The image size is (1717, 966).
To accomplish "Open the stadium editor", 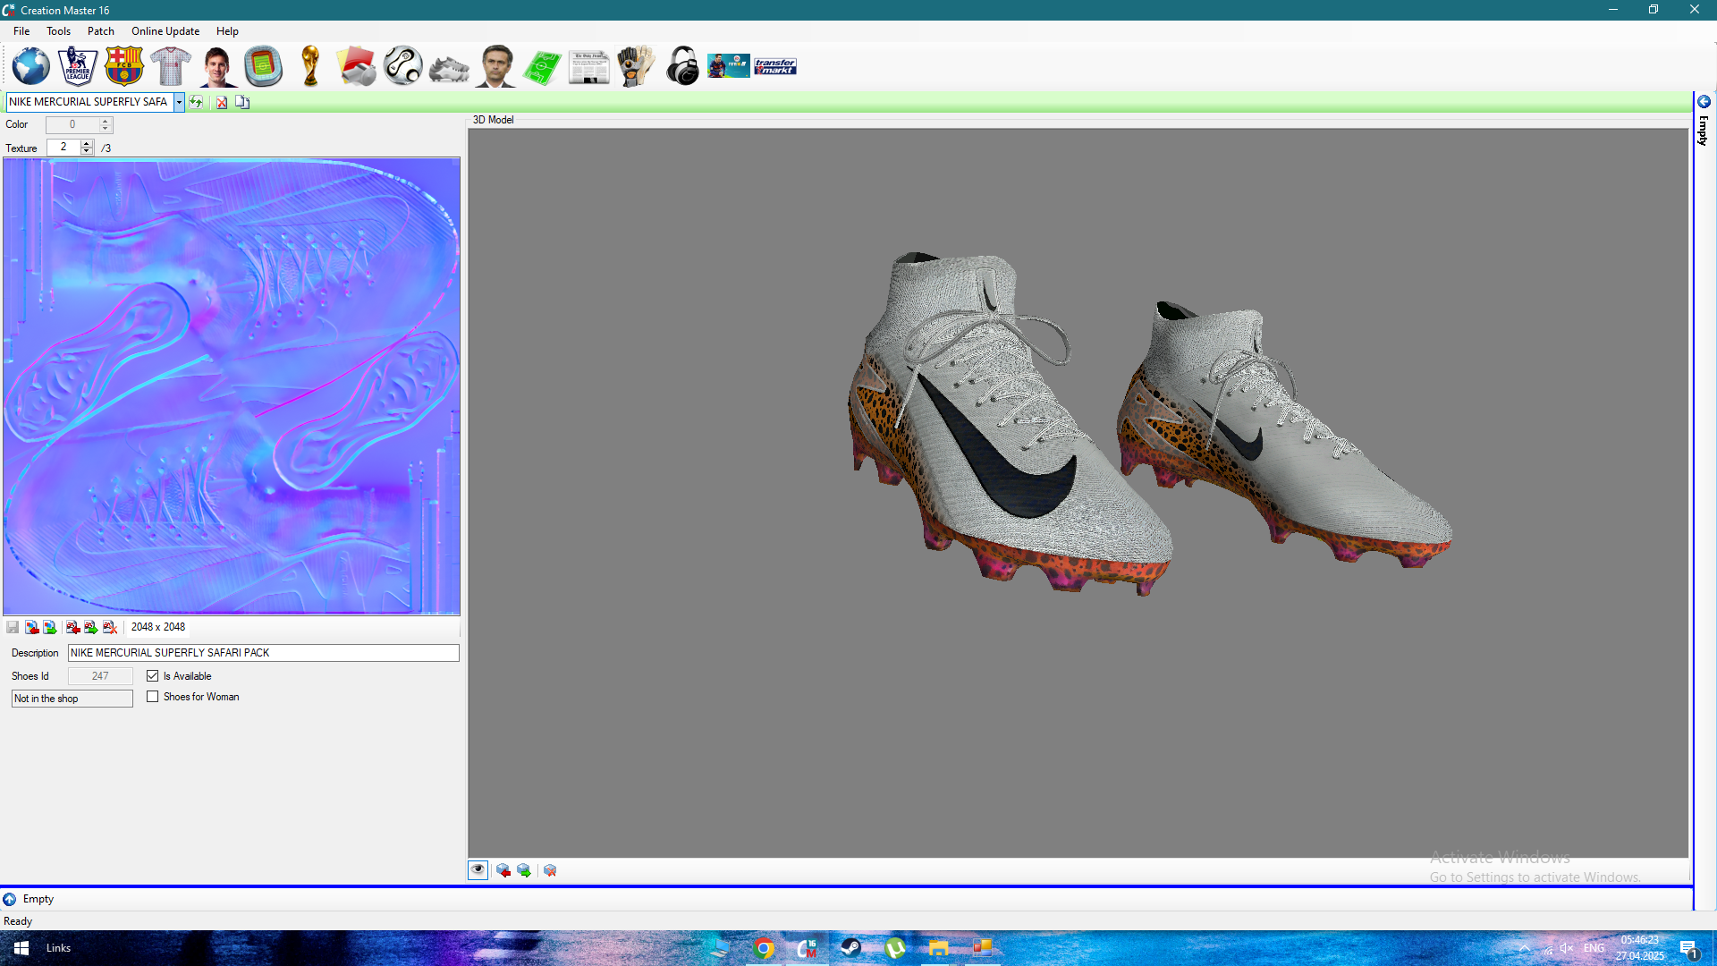I will (x=264, y=66).
